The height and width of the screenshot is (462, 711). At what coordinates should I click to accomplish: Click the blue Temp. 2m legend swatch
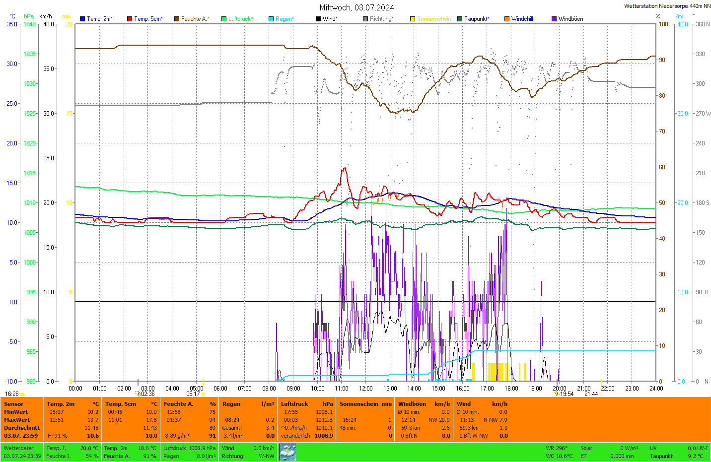tap(82, 19)
